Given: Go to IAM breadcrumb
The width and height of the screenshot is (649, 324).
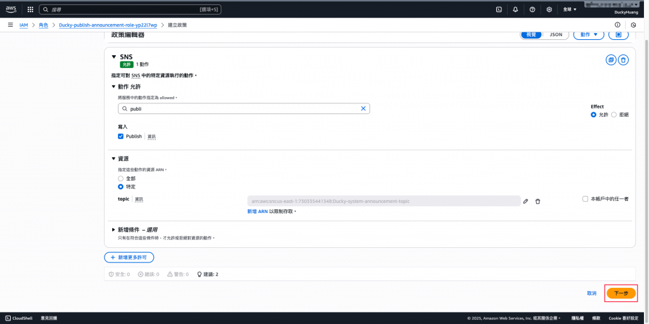Looking at the screenshot, I should tap(23, 25).
